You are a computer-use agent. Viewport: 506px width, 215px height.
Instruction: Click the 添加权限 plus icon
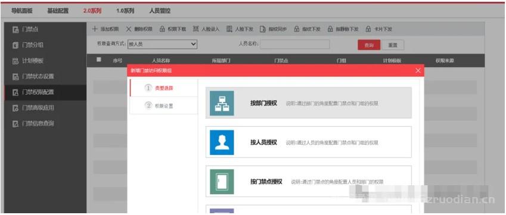point(95,29)
